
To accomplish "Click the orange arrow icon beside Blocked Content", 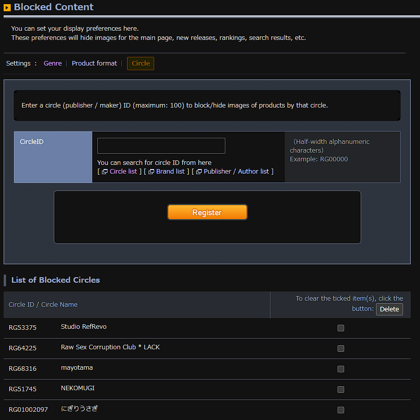I will [x=7, y=8].
